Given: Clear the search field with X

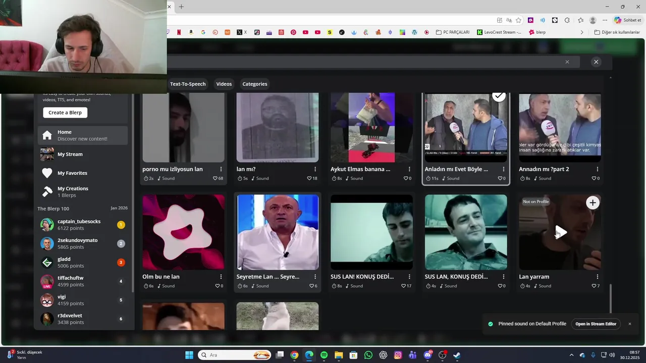Looking at the screenshot, I should (x=567, y=62).
